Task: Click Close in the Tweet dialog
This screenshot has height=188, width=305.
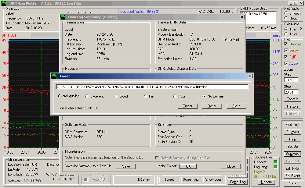Action: (x=236, y=106)
